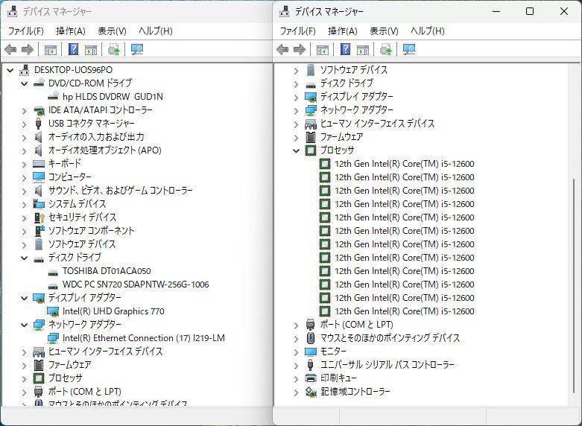Screen dimensions: 582x426
Task: Expand the USB コネクタ マネージャー node
Action: (x=25, y=124)
